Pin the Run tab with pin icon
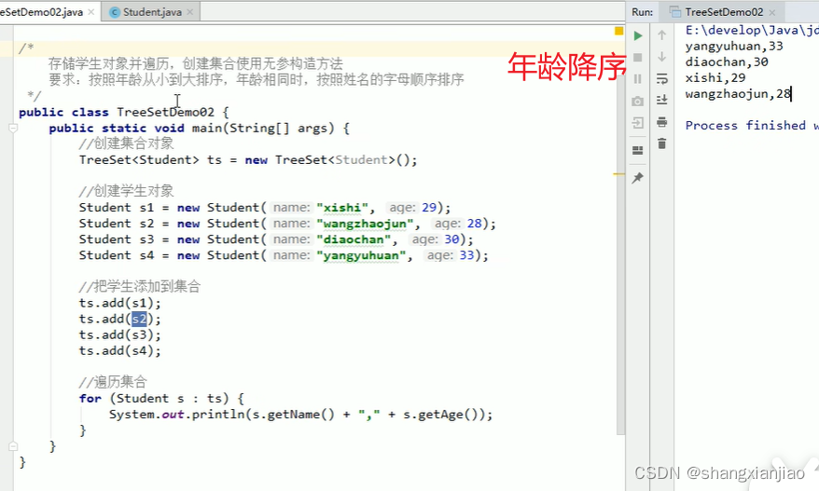Image resolution: width=819 pixels, height=491 pixels. (x=638, y=178)
